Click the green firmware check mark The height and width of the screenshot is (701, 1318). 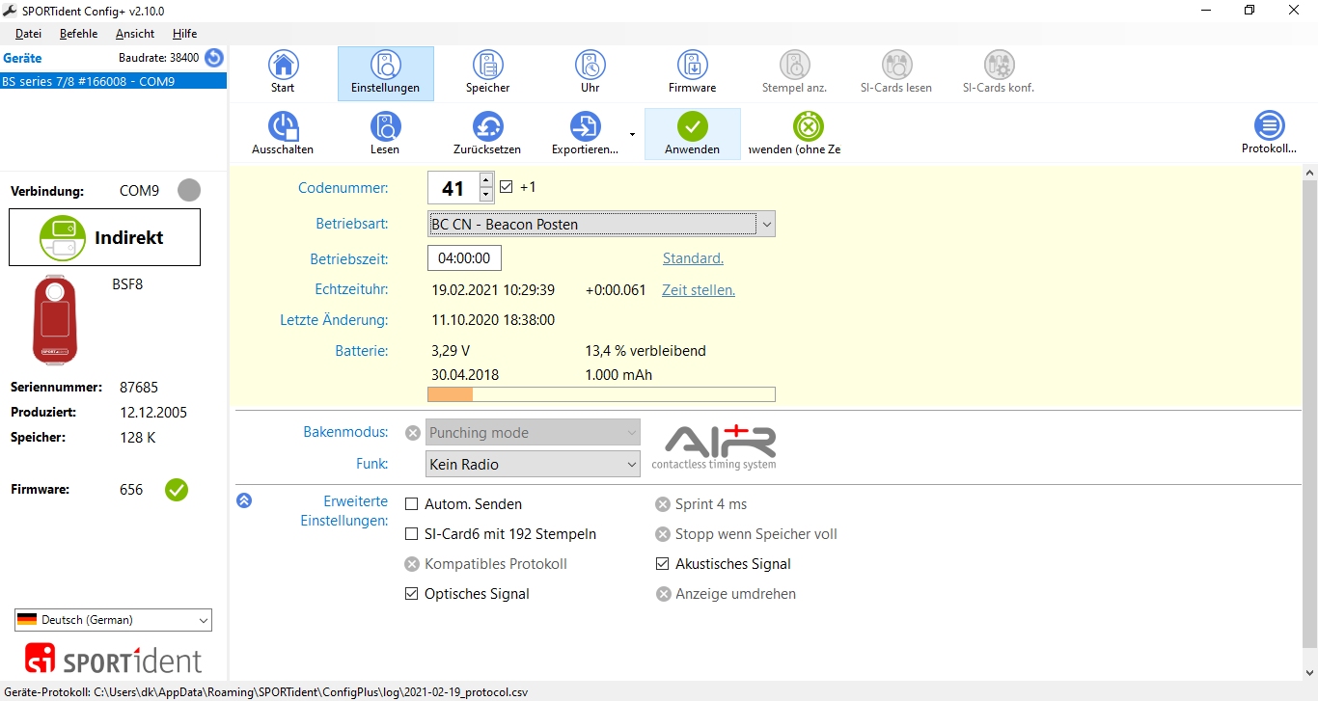pyautogui.click(x=176, y=490)
